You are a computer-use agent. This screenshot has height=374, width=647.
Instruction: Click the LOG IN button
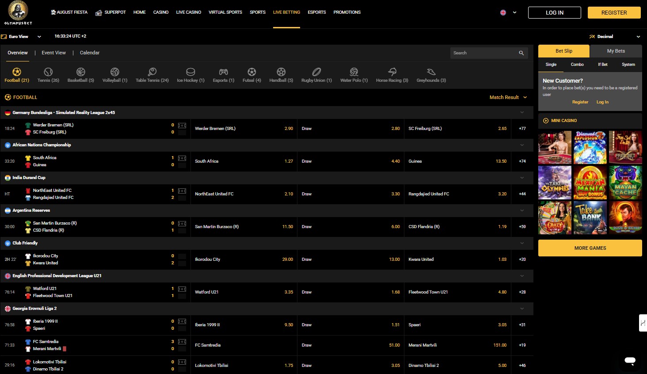(555, 13)
